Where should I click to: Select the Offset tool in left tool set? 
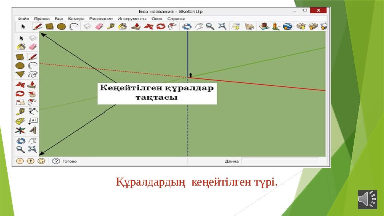(x=32, y=102)
